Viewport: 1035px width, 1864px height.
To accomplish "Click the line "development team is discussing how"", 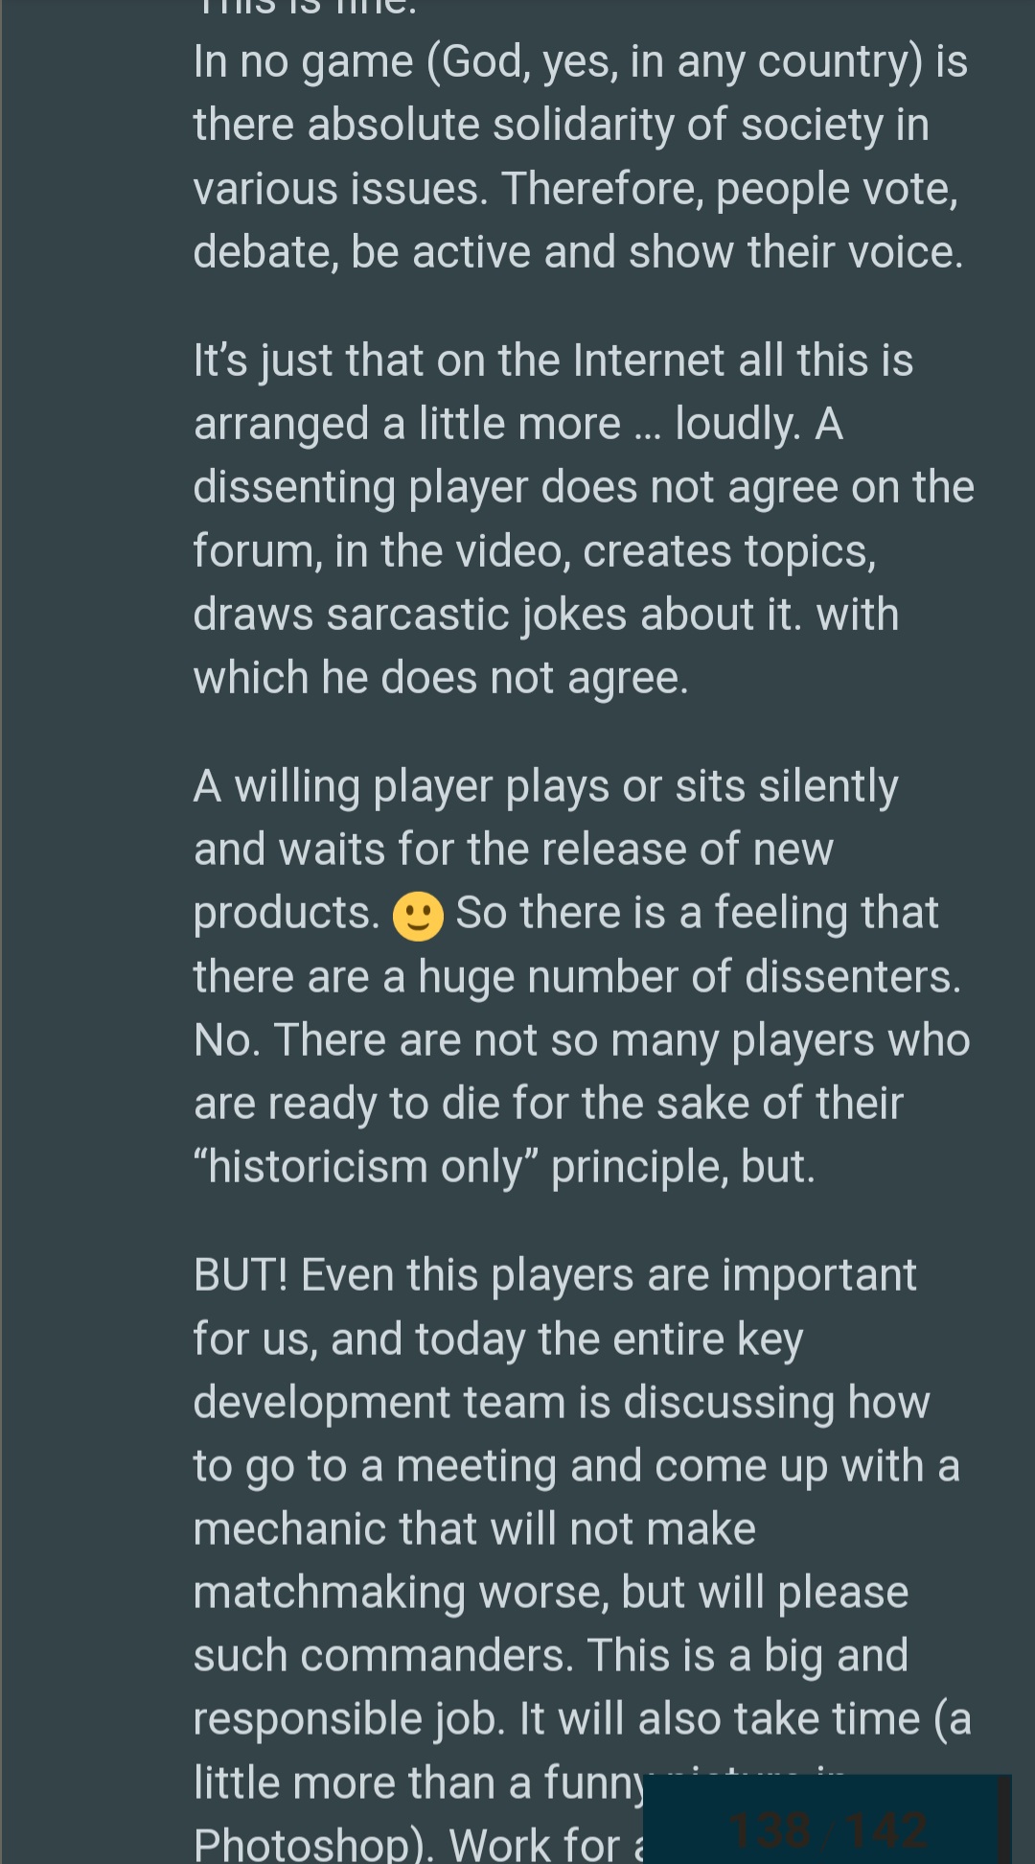I will click(561, 1403).
